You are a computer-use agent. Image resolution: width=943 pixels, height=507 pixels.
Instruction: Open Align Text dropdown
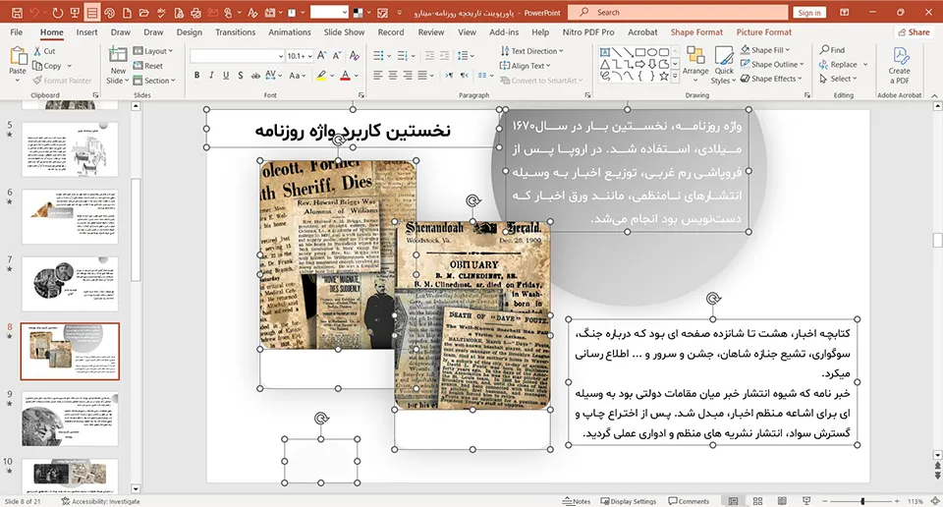526,66
